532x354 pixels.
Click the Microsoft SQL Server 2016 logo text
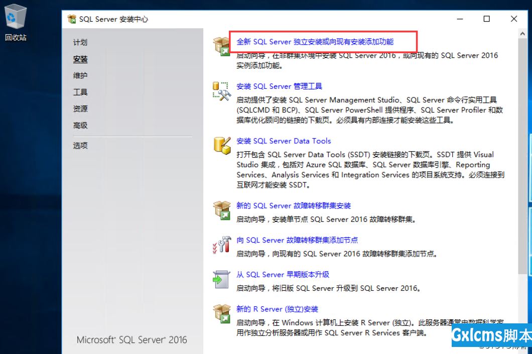(131, 340)
